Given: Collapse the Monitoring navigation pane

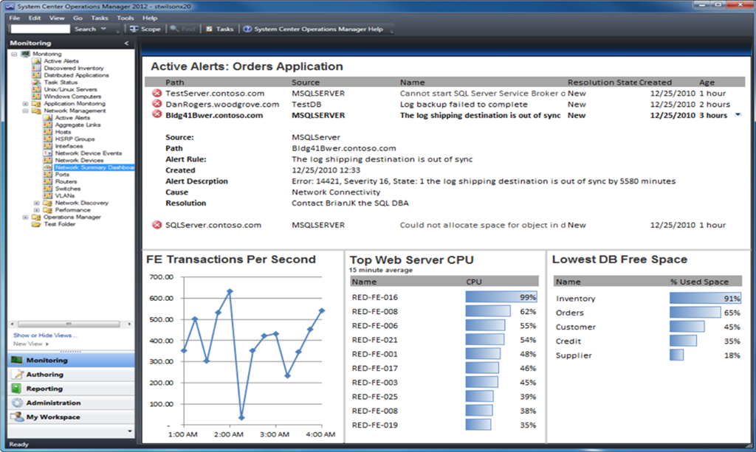Looking at the screenshot, I should [x=127, y=43].
